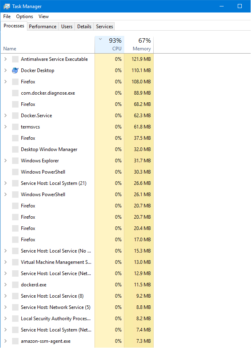Switch to the Services tab
Screen dimensions: 251x348
tap(105, 27)
